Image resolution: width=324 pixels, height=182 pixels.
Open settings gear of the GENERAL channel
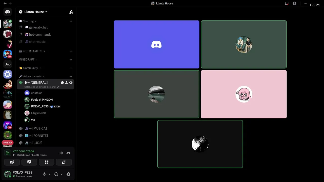point(71,83)
